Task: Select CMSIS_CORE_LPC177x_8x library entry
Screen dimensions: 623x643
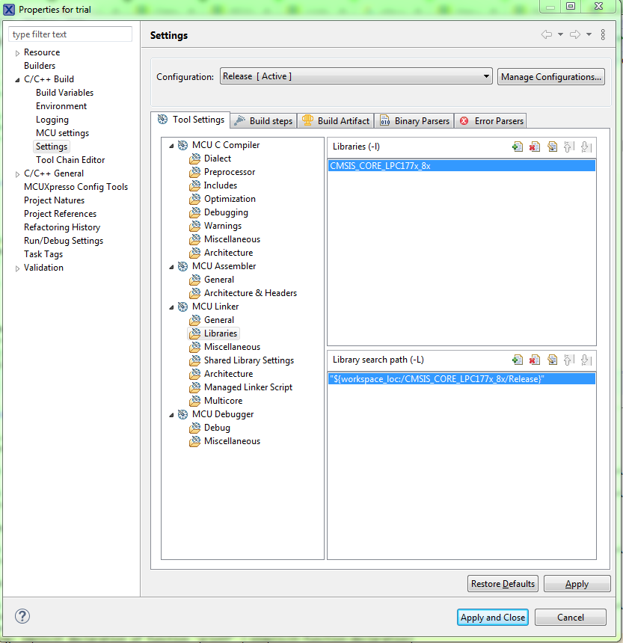Action: [461, 166]
